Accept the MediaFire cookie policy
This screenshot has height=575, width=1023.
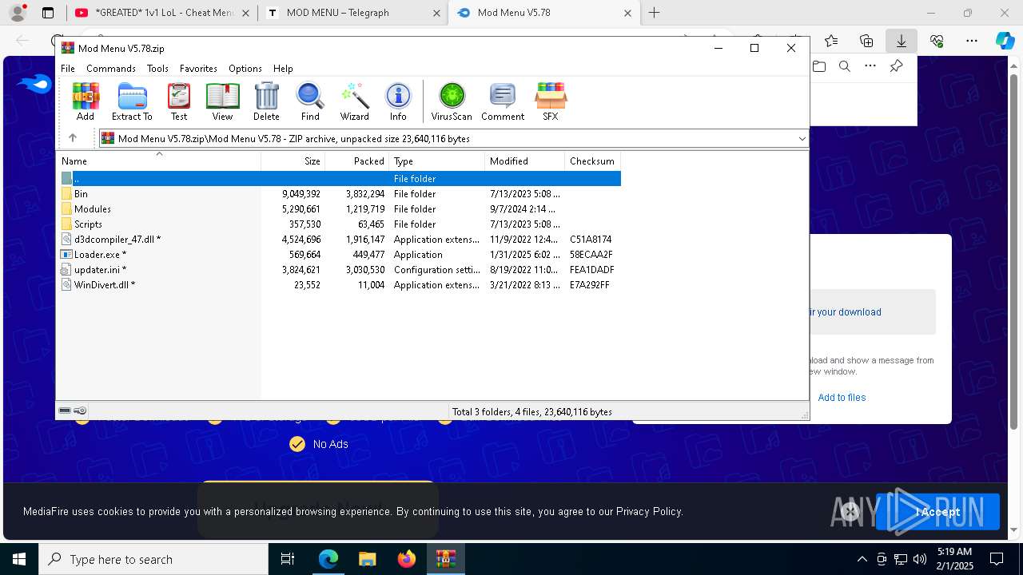coord(937,512)
